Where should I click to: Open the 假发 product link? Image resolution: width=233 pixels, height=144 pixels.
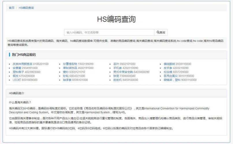point(16,76)
